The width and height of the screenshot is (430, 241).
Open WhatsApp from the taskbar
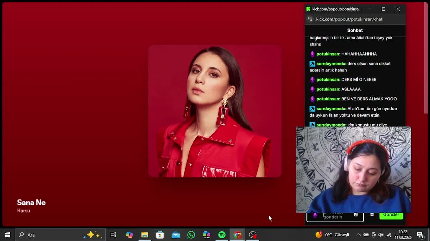191,235
